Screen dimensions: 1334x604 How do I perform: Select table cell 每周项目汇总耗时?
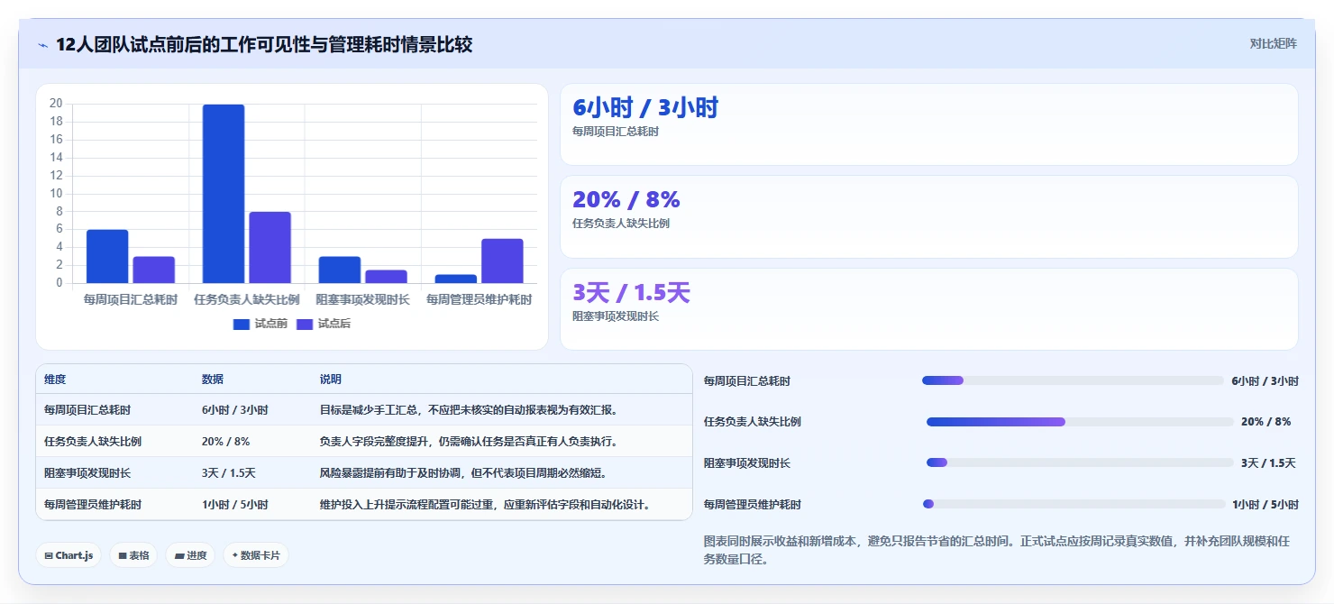click(87, 410)
